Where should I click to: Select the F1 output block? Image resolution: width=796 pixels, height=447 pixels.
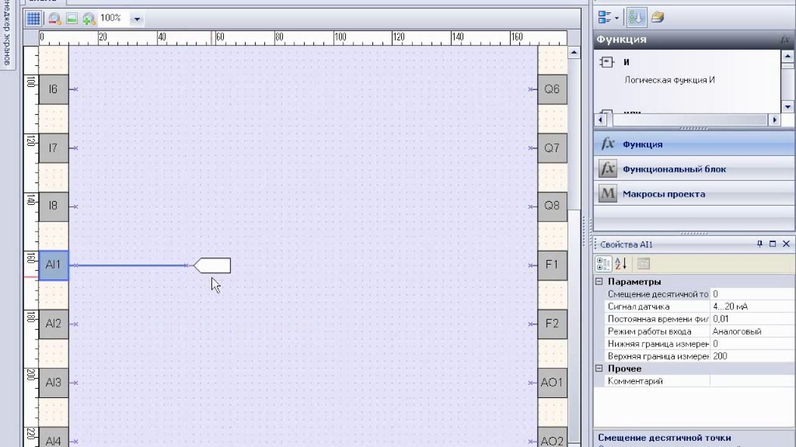(x=552, y=265)
